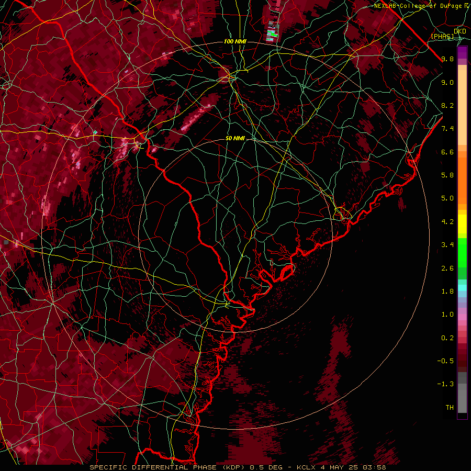This screenshot has height=471, width=471.
Task: Click the 3.4 scale value
Action: (447, 245)
